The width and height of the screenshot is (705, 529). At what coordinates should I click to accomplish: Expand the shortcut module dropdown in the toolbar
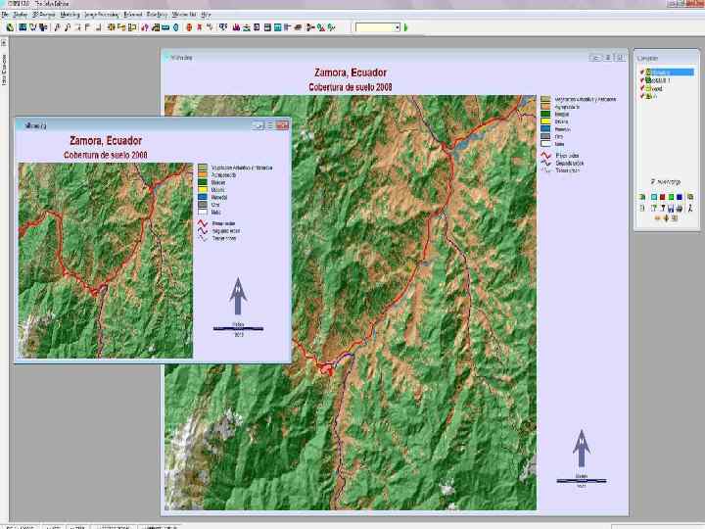click(x=398, y=27)
